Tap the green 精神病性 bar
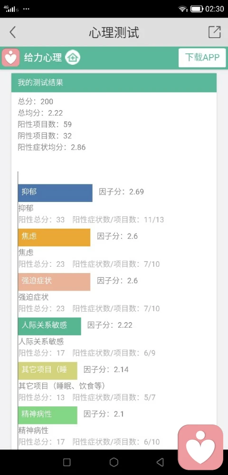Viewport: 228px width, 475px height. [x=47, y=415]
